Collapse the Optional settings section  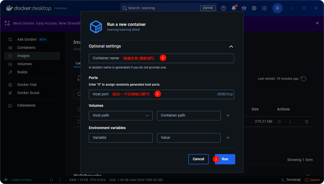point(231,47)
